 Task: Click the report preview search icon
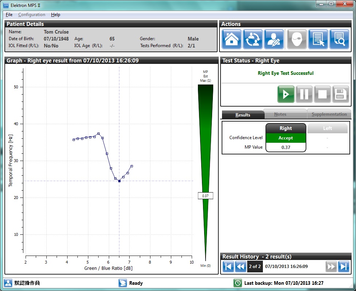pyautogui.click(x=339, y=39)
